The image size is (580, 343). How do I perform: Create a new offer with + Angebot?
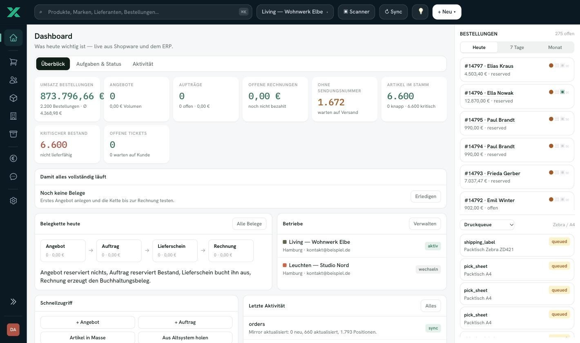[87, 322]
